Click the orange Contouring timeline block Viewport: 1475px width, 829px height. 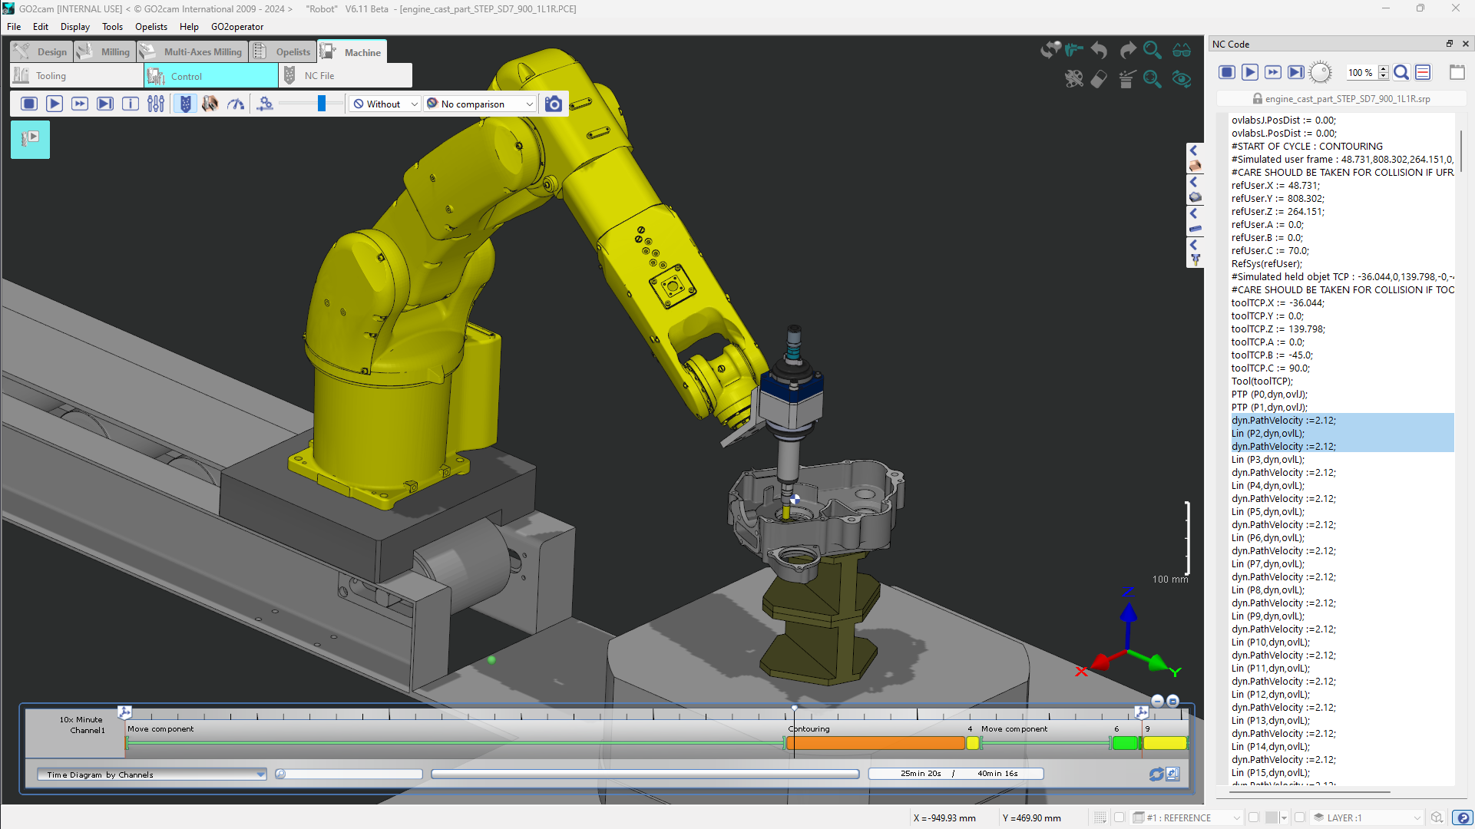[875, 743]
